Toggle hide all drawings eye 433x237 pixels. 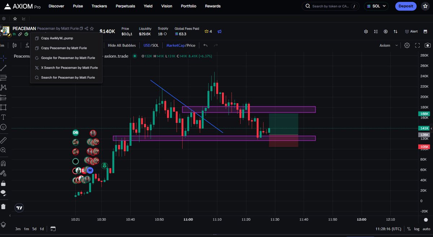click(x=3, y=193)
